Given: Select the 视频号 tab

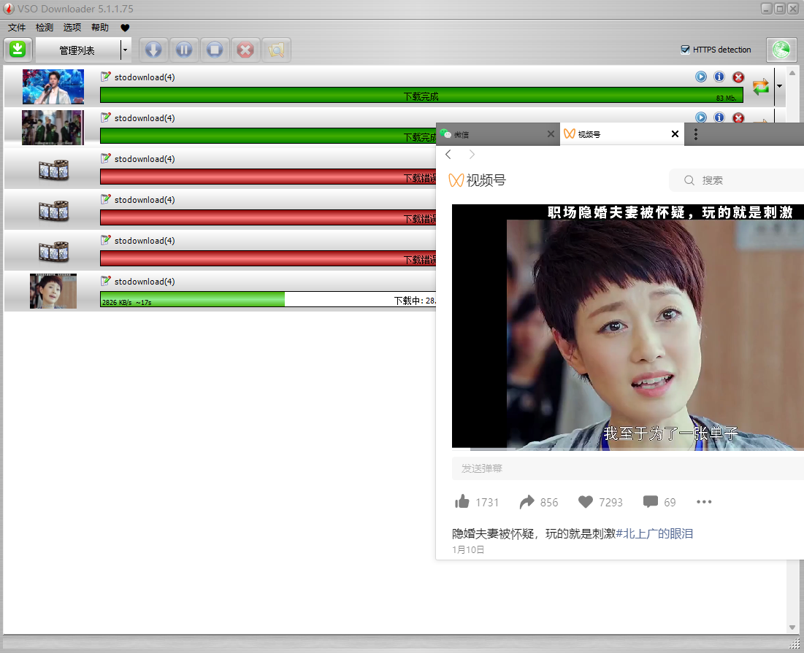Looking at the screenshot, I should pyautogui.click(x=616, y=134).
